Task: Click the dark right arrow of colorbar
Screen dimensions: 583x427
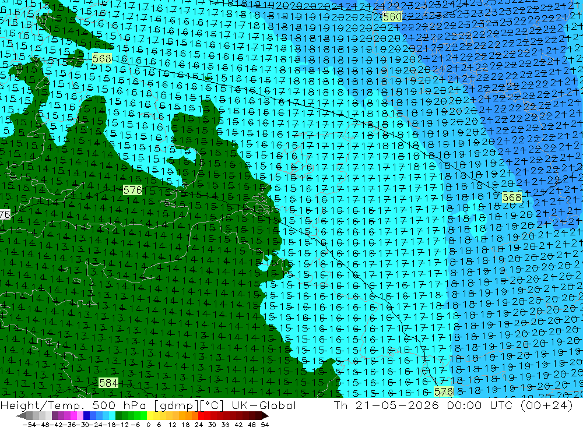Action: pyautogui.click(x=265, y=416)
